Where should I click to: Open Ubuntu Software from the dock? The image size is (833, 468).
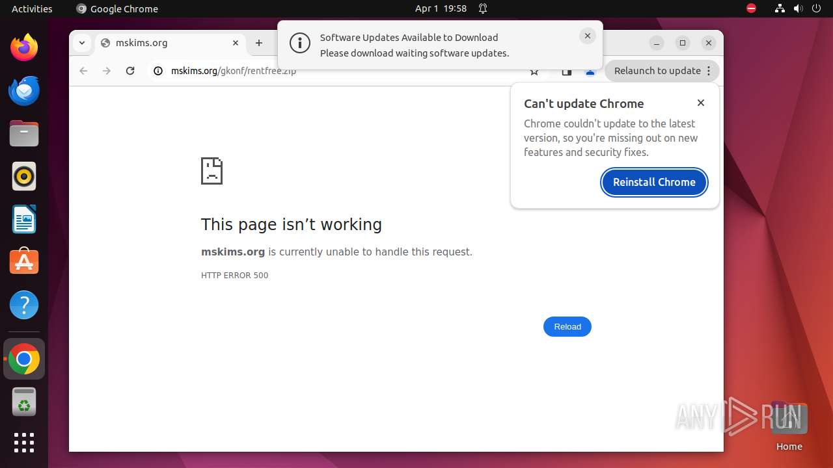[x=24, y=262]
